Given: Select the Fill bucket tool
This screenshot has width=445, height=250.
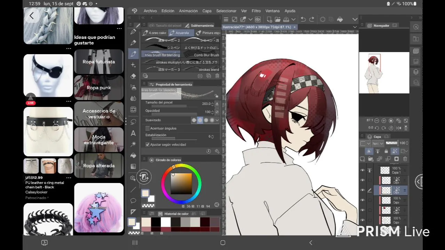Looking at the screenshot, I should pos(133,155).
